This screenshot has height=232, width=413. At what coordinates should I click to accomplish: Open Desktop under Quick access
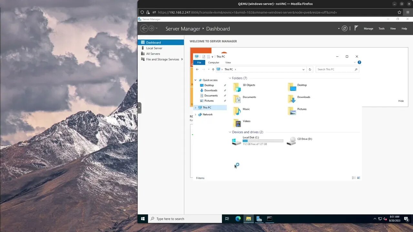[209, 85]
